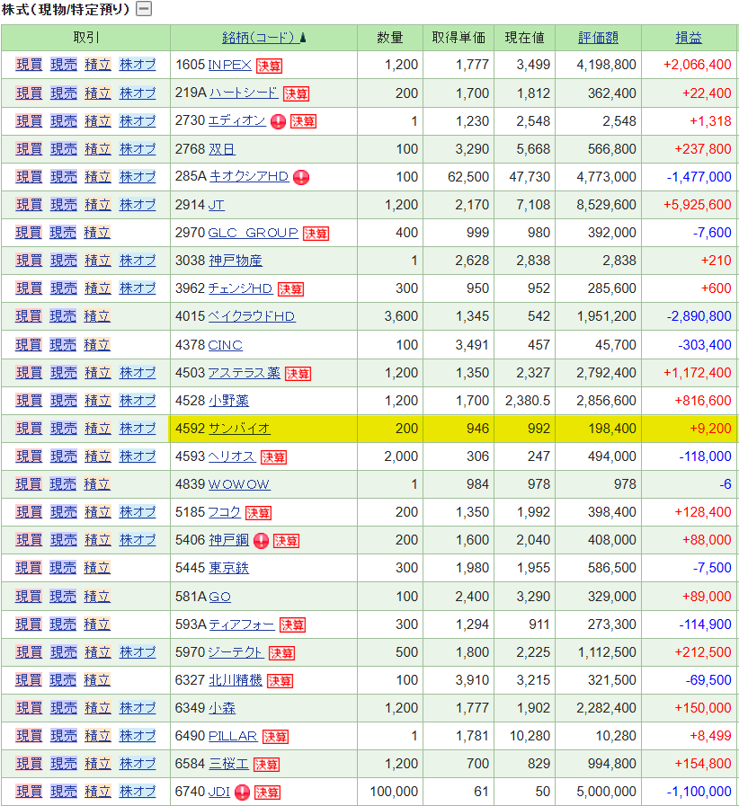Click the red alert icon beside キオクシアHD
This screenshot has width=739, height=806.
click(301, 177)
